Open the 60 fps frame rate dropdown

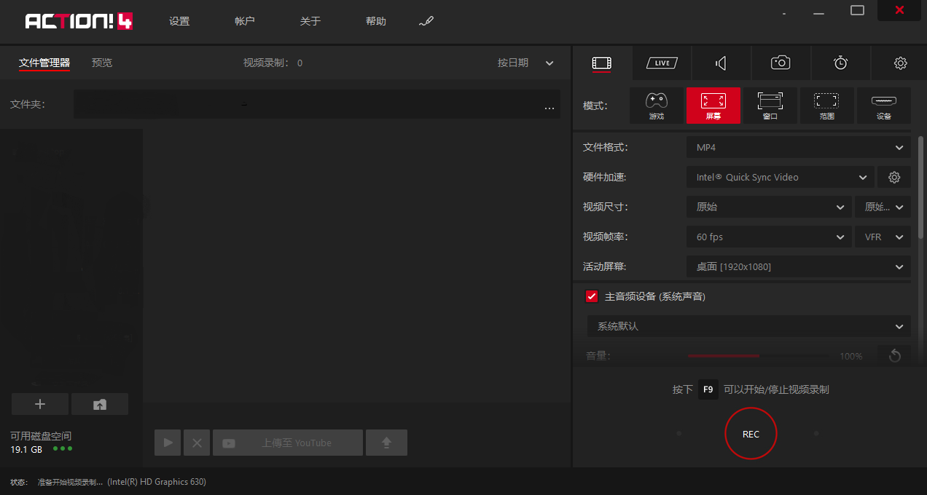(769, 237)
